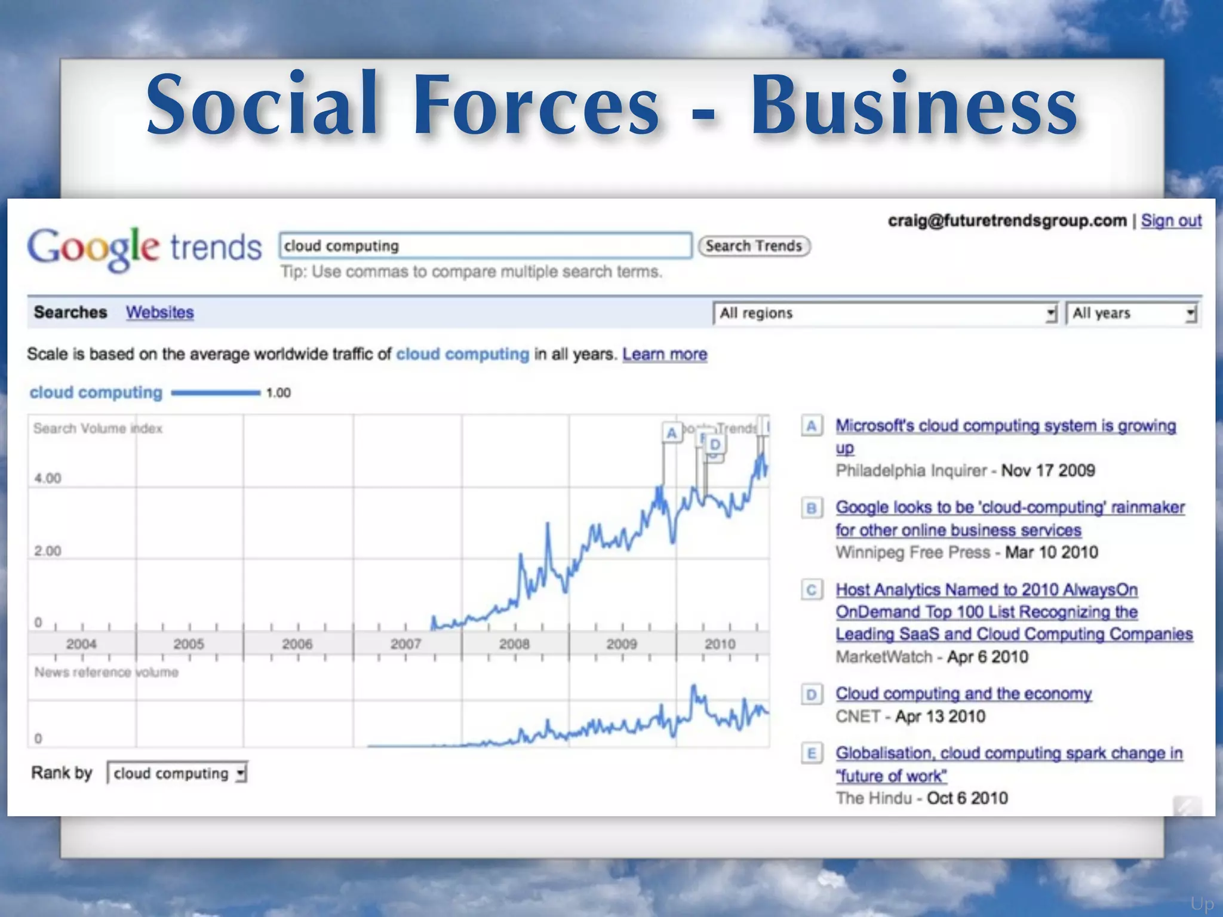The width and height of the screenshot is (1223, 917).
Task: Open the All years dropdown
Action: tap(1133, 313)
